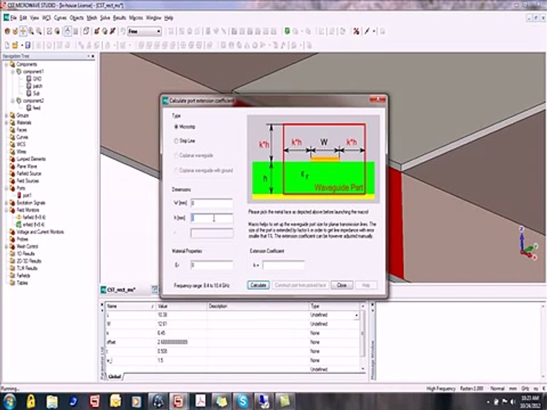
Task: Open the Help menu
Action: coord(169,18)
